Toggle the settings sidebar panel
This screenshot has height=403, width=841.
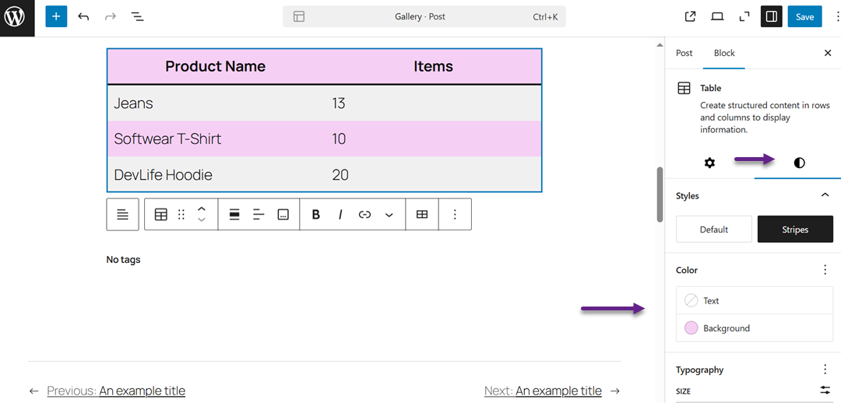point(771,16)
